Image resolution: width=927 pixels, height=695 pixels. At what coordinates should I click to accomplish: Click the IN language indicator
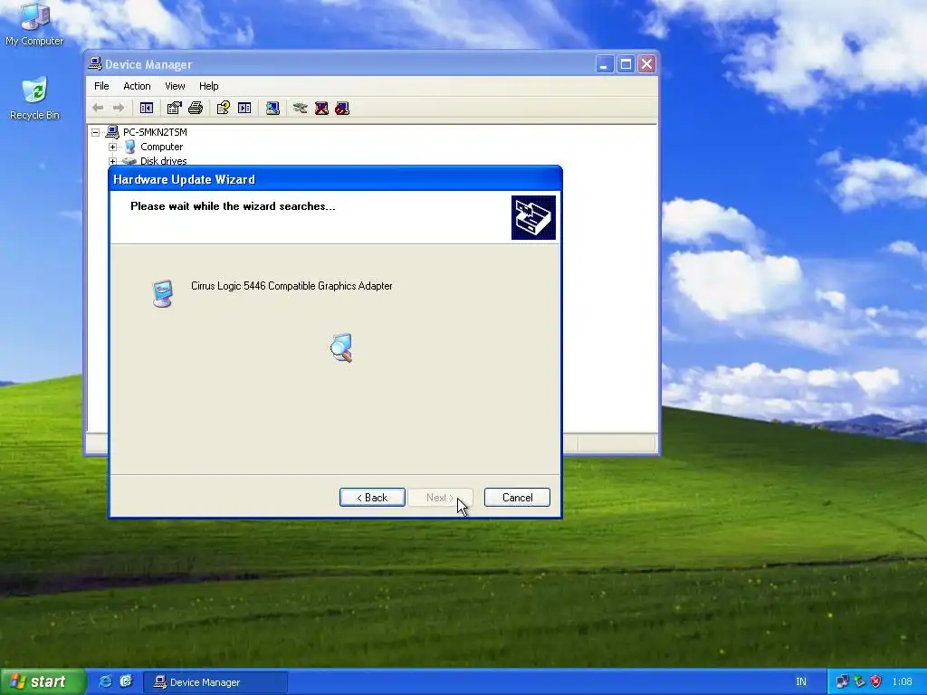[x=801, y=682]
